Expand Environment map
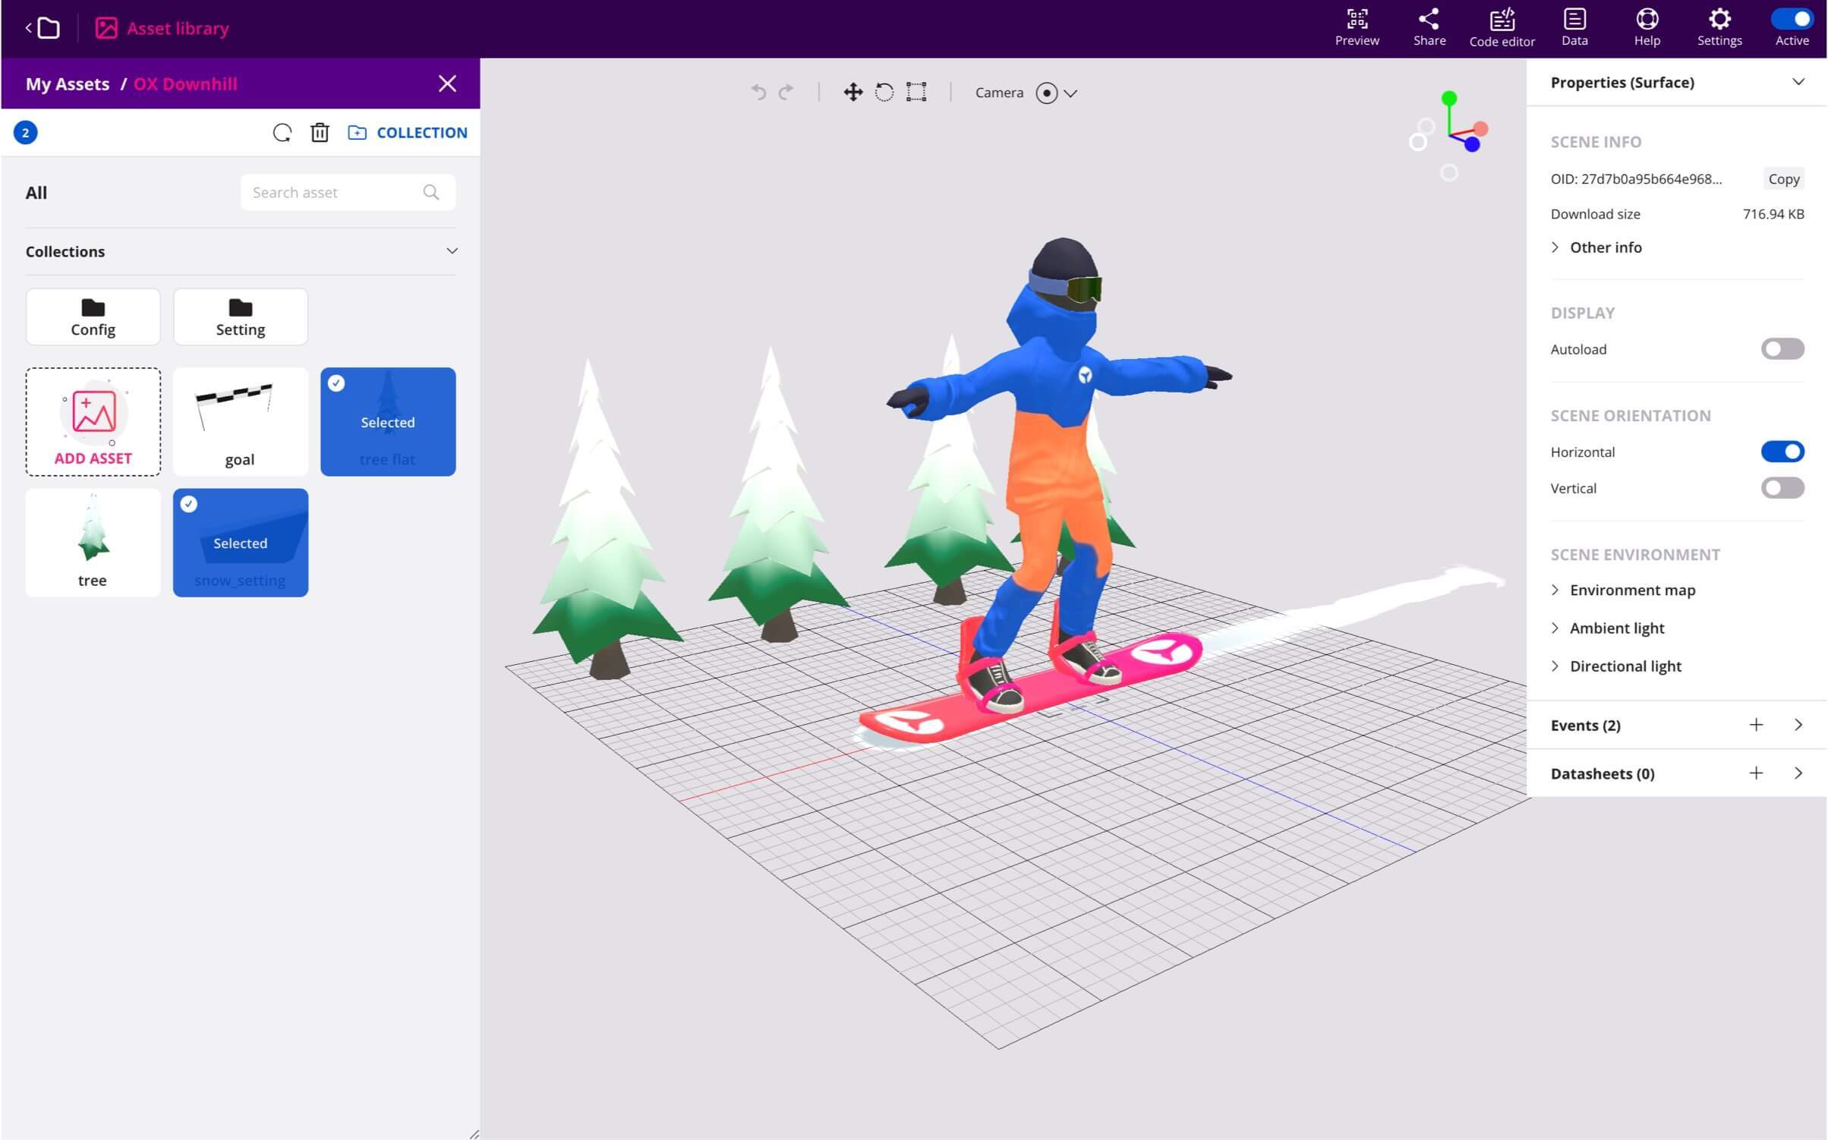 (1623, 590)
